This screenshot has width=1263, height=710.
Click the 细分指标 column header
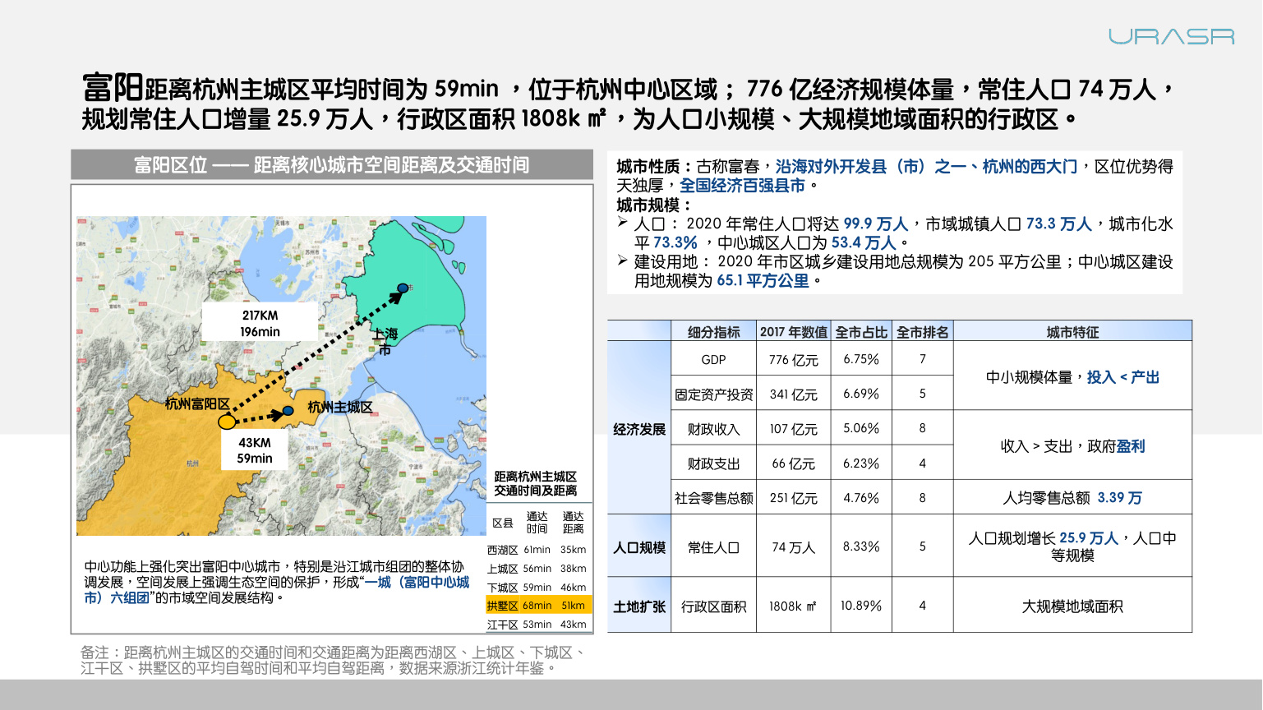tap(713, 331)
